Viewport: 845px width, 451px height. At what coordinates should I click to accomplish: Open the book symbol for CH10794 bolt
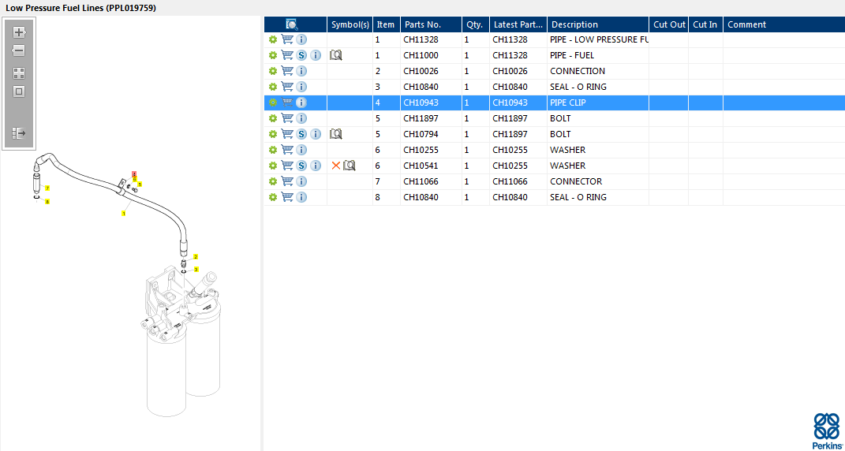336,134
